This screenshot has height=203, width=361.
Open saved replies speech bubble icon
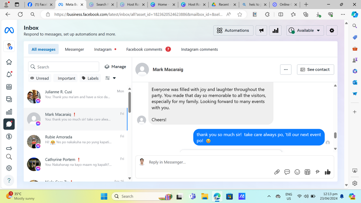287,172
